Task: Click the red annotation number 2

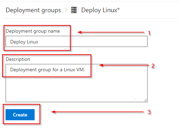Action: [x=153, y=66]
